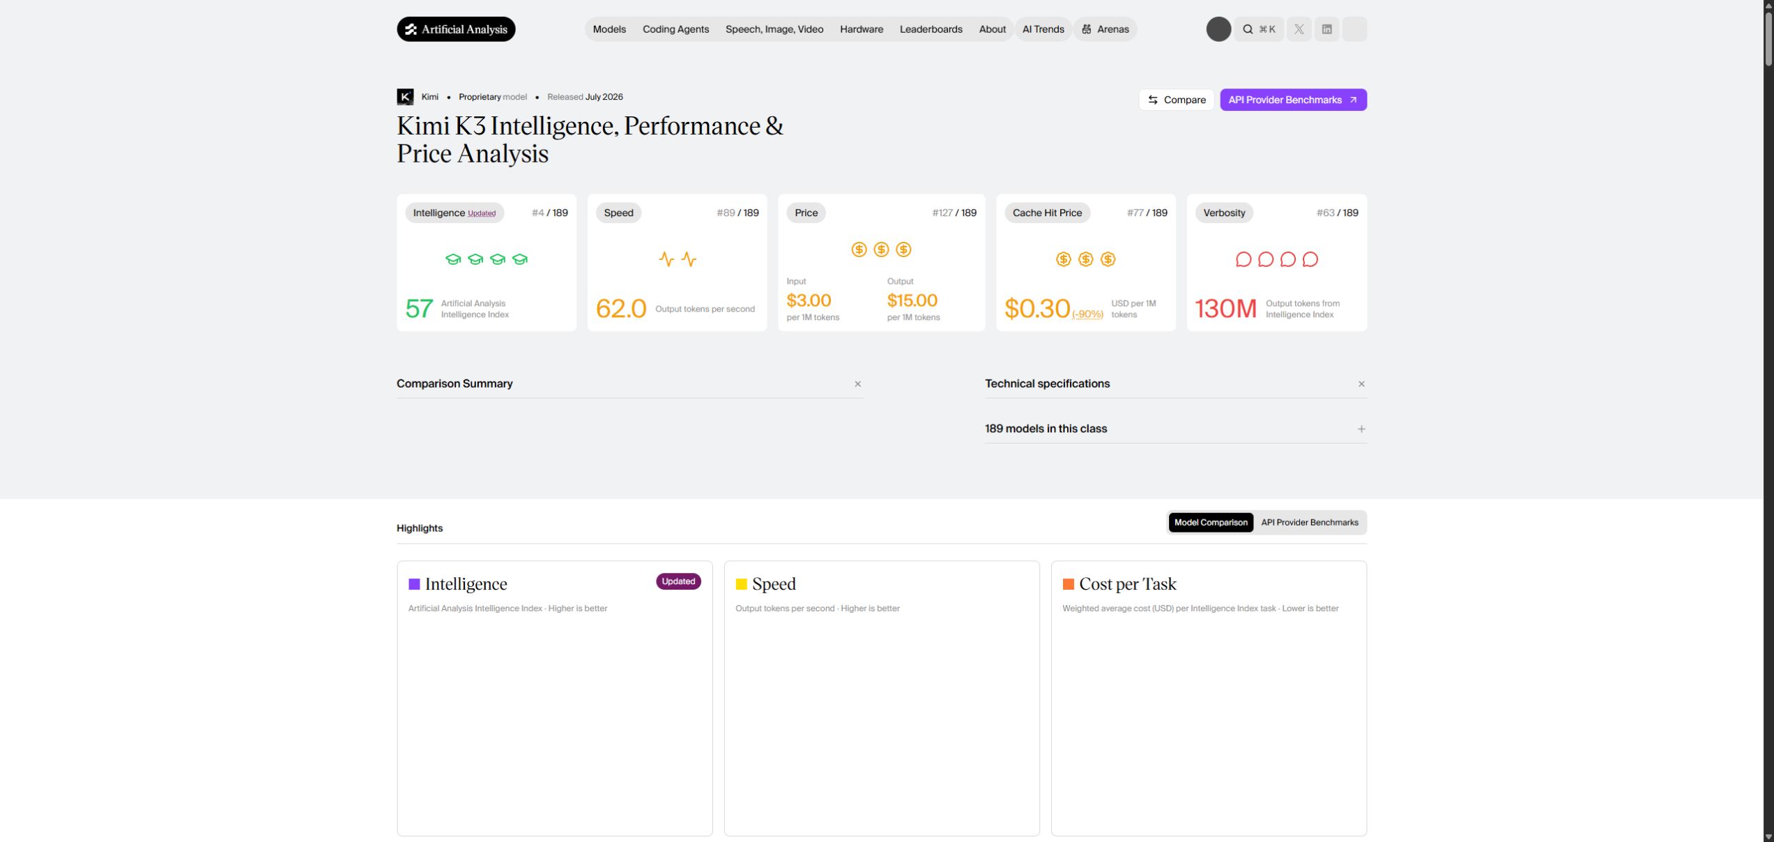The width and height of the screenshot is (1774, 842).
Task: Click the second orange speed pulse icon
Action: [689, 259]
